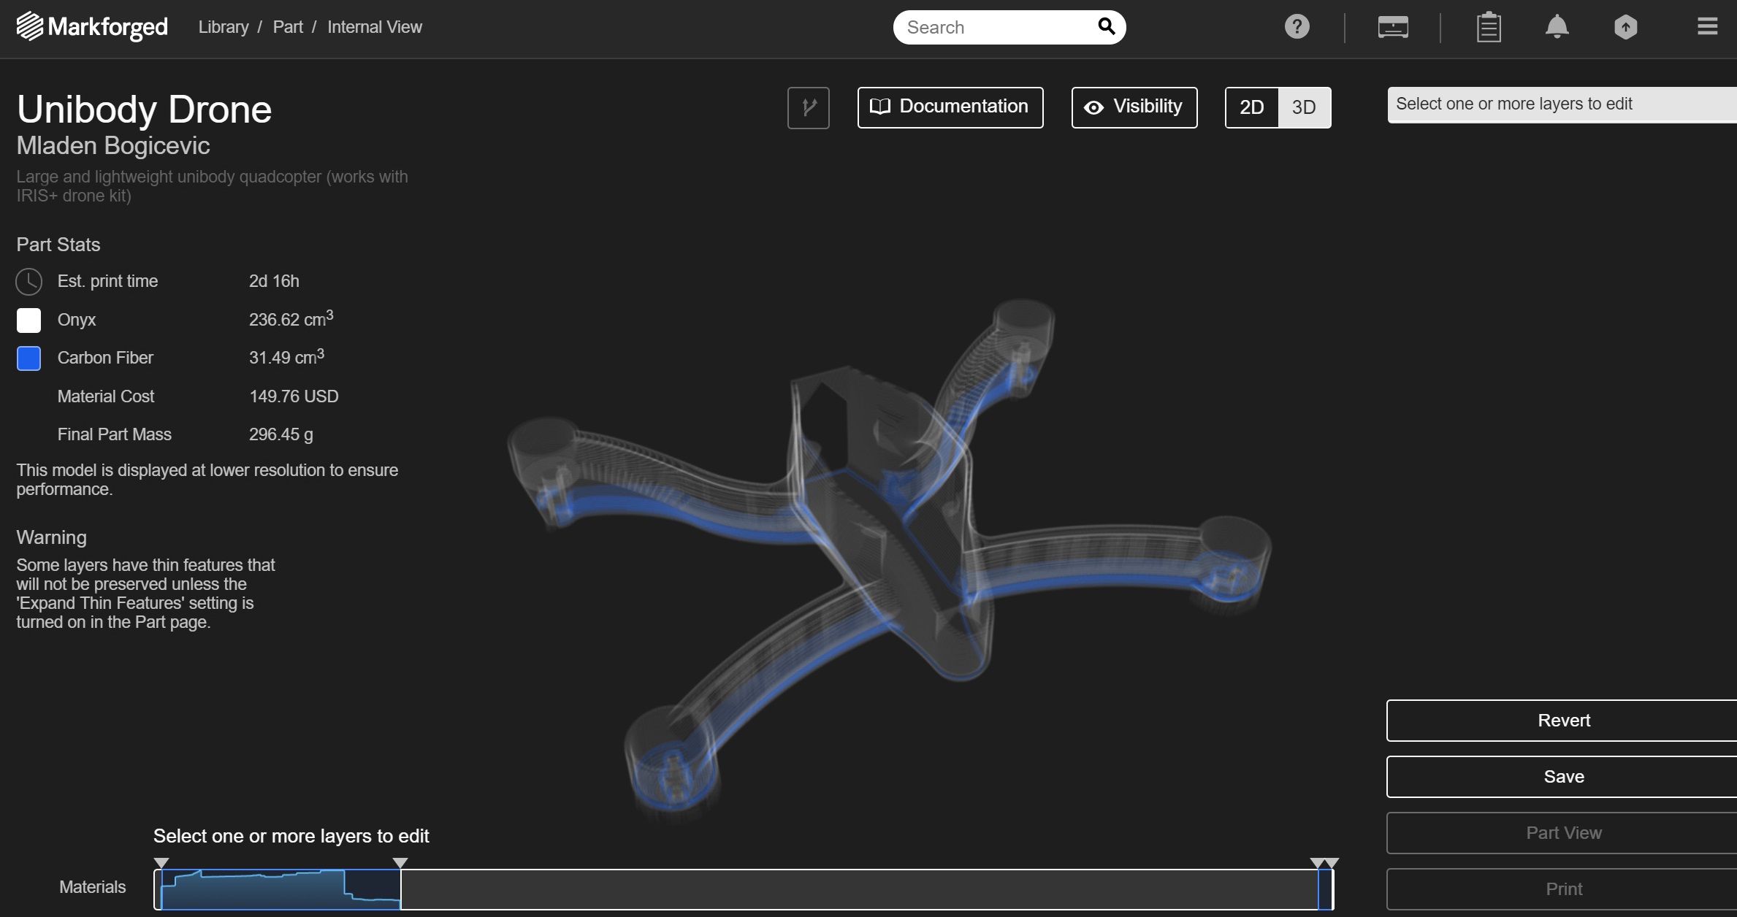Click the Library breadcrumb
Screen dimensions: 1737x917
pyautogui.click(x=224, y=27)
